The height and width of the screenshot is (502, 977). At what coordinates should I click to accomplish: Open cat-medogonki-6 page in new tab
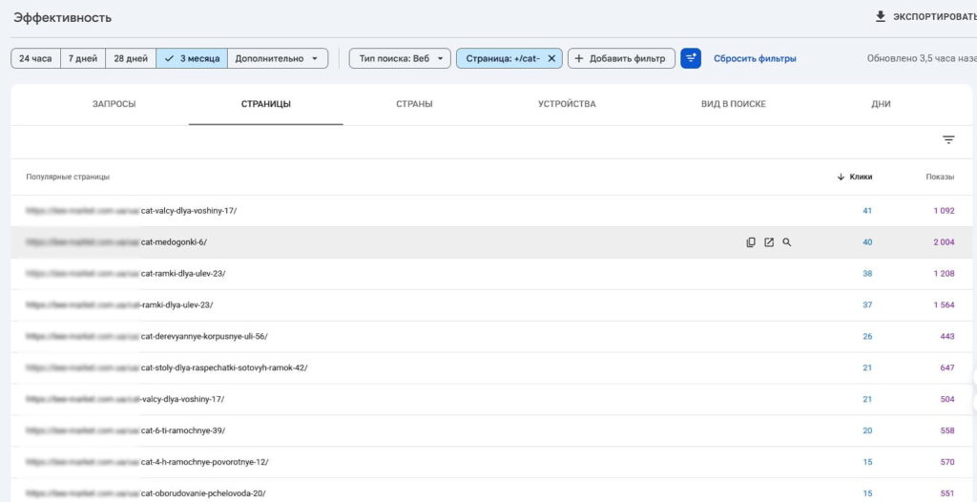click(x=769, y=242)
